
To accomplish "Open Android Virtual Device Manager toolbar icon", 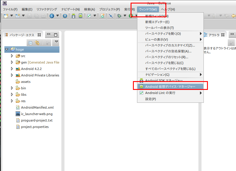I will [x=81, y=16].
